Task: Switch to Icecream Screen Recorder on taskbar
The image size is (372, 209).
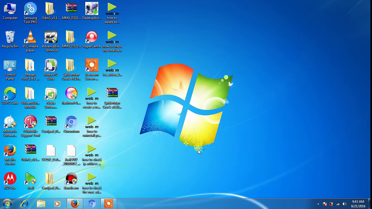Action: 109,204
